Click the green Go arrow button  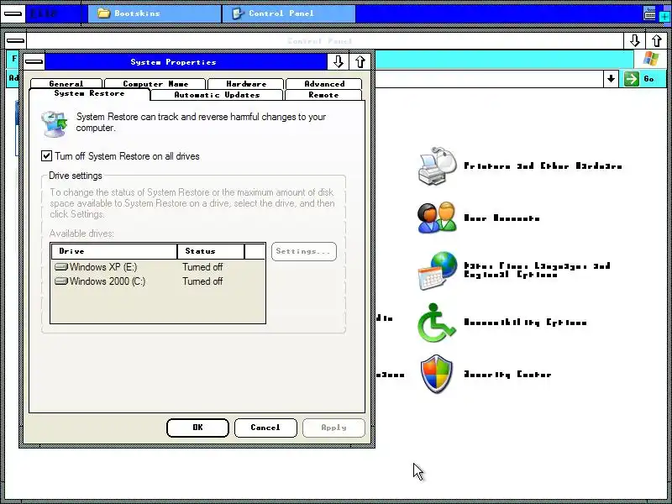pyautogui.click(x=632, y=79)
